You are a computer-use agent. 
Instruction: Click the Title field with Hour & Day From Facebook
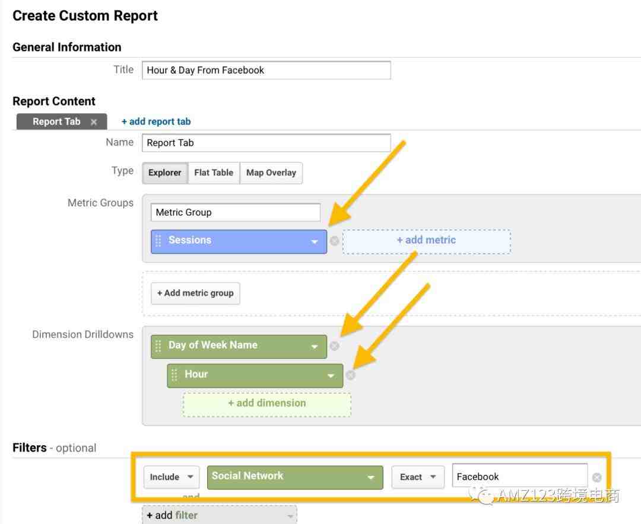tap(266, 70)
